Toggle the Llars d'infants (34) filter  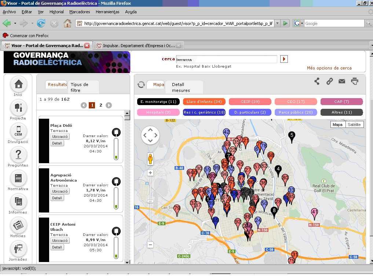click(204, 102)
